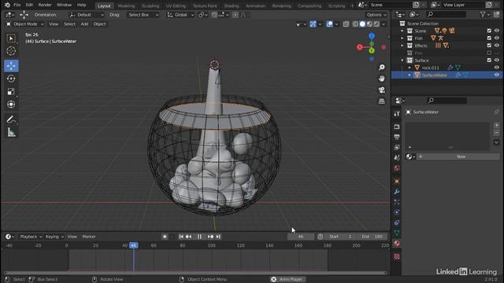504x283 pixels.
Task: Select the Cursor tool
Action: 11,51
